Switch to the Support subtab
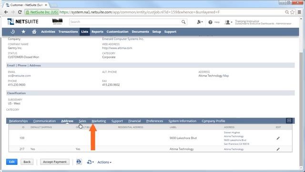This screenshot has width=305, height=172. (117, 121)
